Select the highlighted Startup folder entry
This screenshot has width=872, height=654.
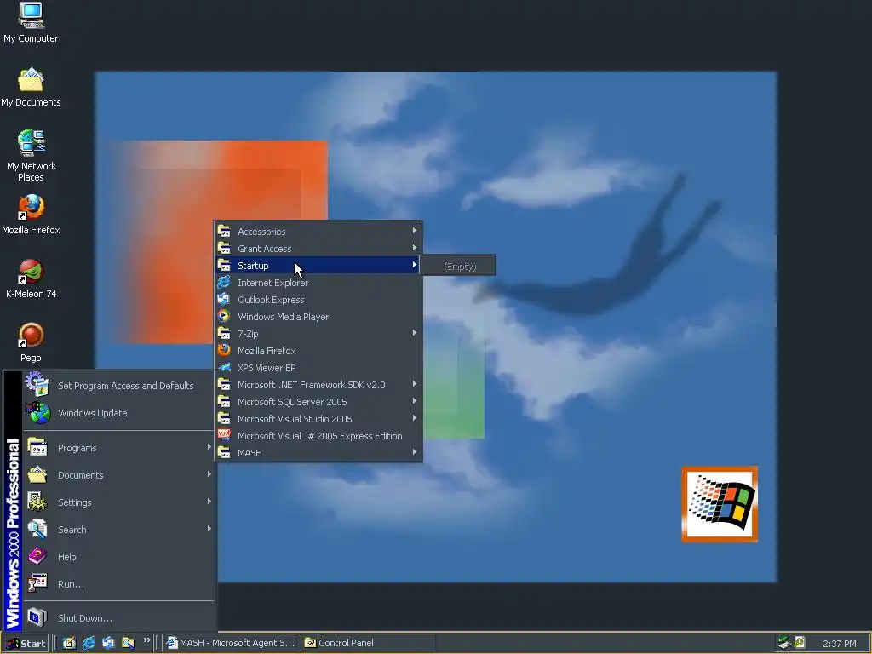pyautogui.click(x=318, y=266)
